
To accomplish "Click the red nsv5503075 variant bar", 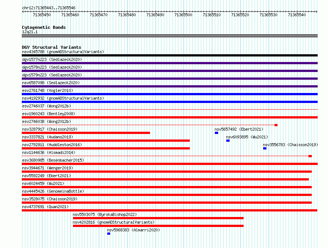I will 158,218.
